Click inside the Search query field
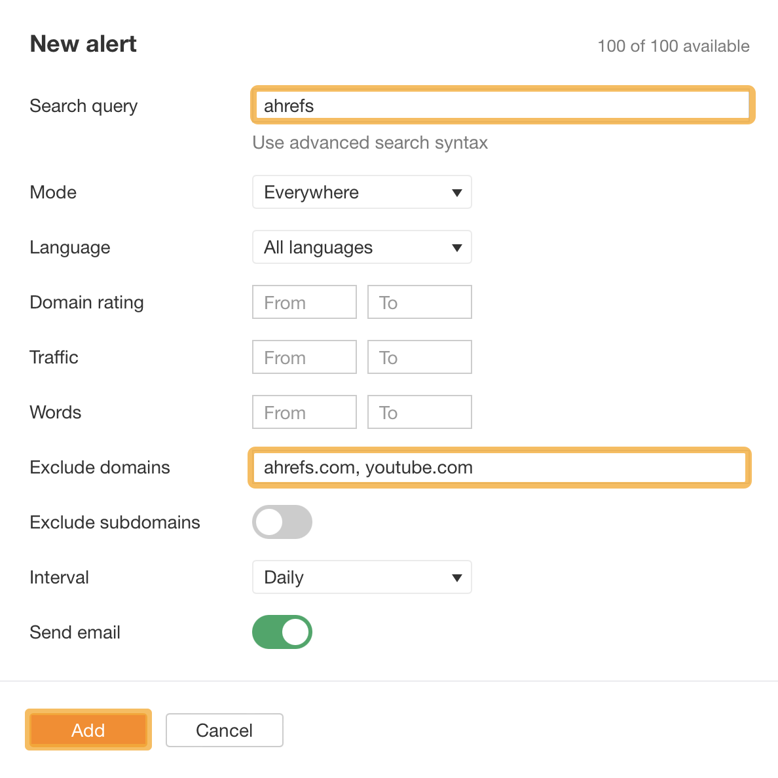Screen dimensions: 778x778 pos(502,105)
